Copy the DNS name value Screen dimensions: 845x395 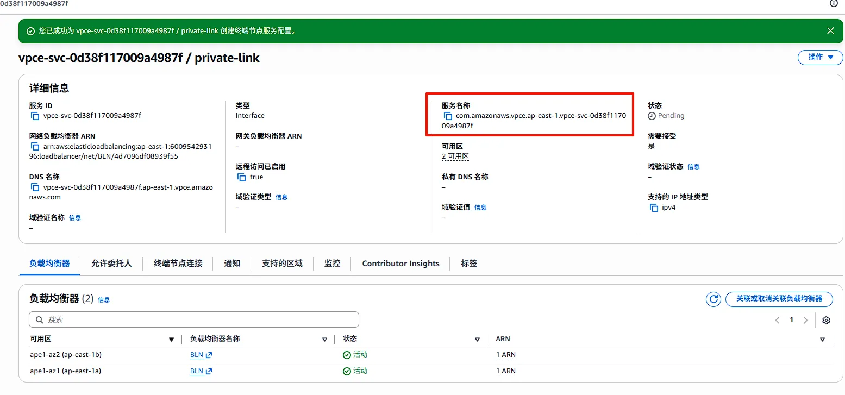35,187
